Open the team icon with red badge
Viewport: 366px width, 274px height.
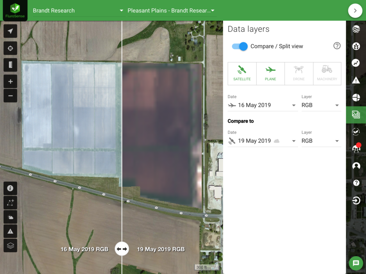356,148
